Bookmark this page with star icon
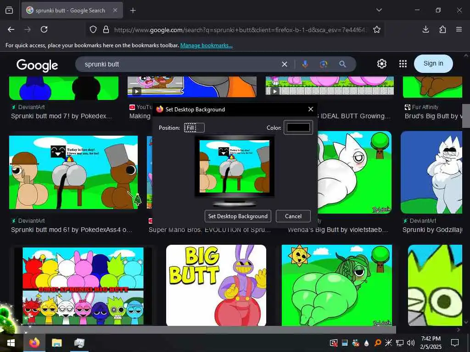The height and width of the screenshot is (352, 470). (377, 30)
